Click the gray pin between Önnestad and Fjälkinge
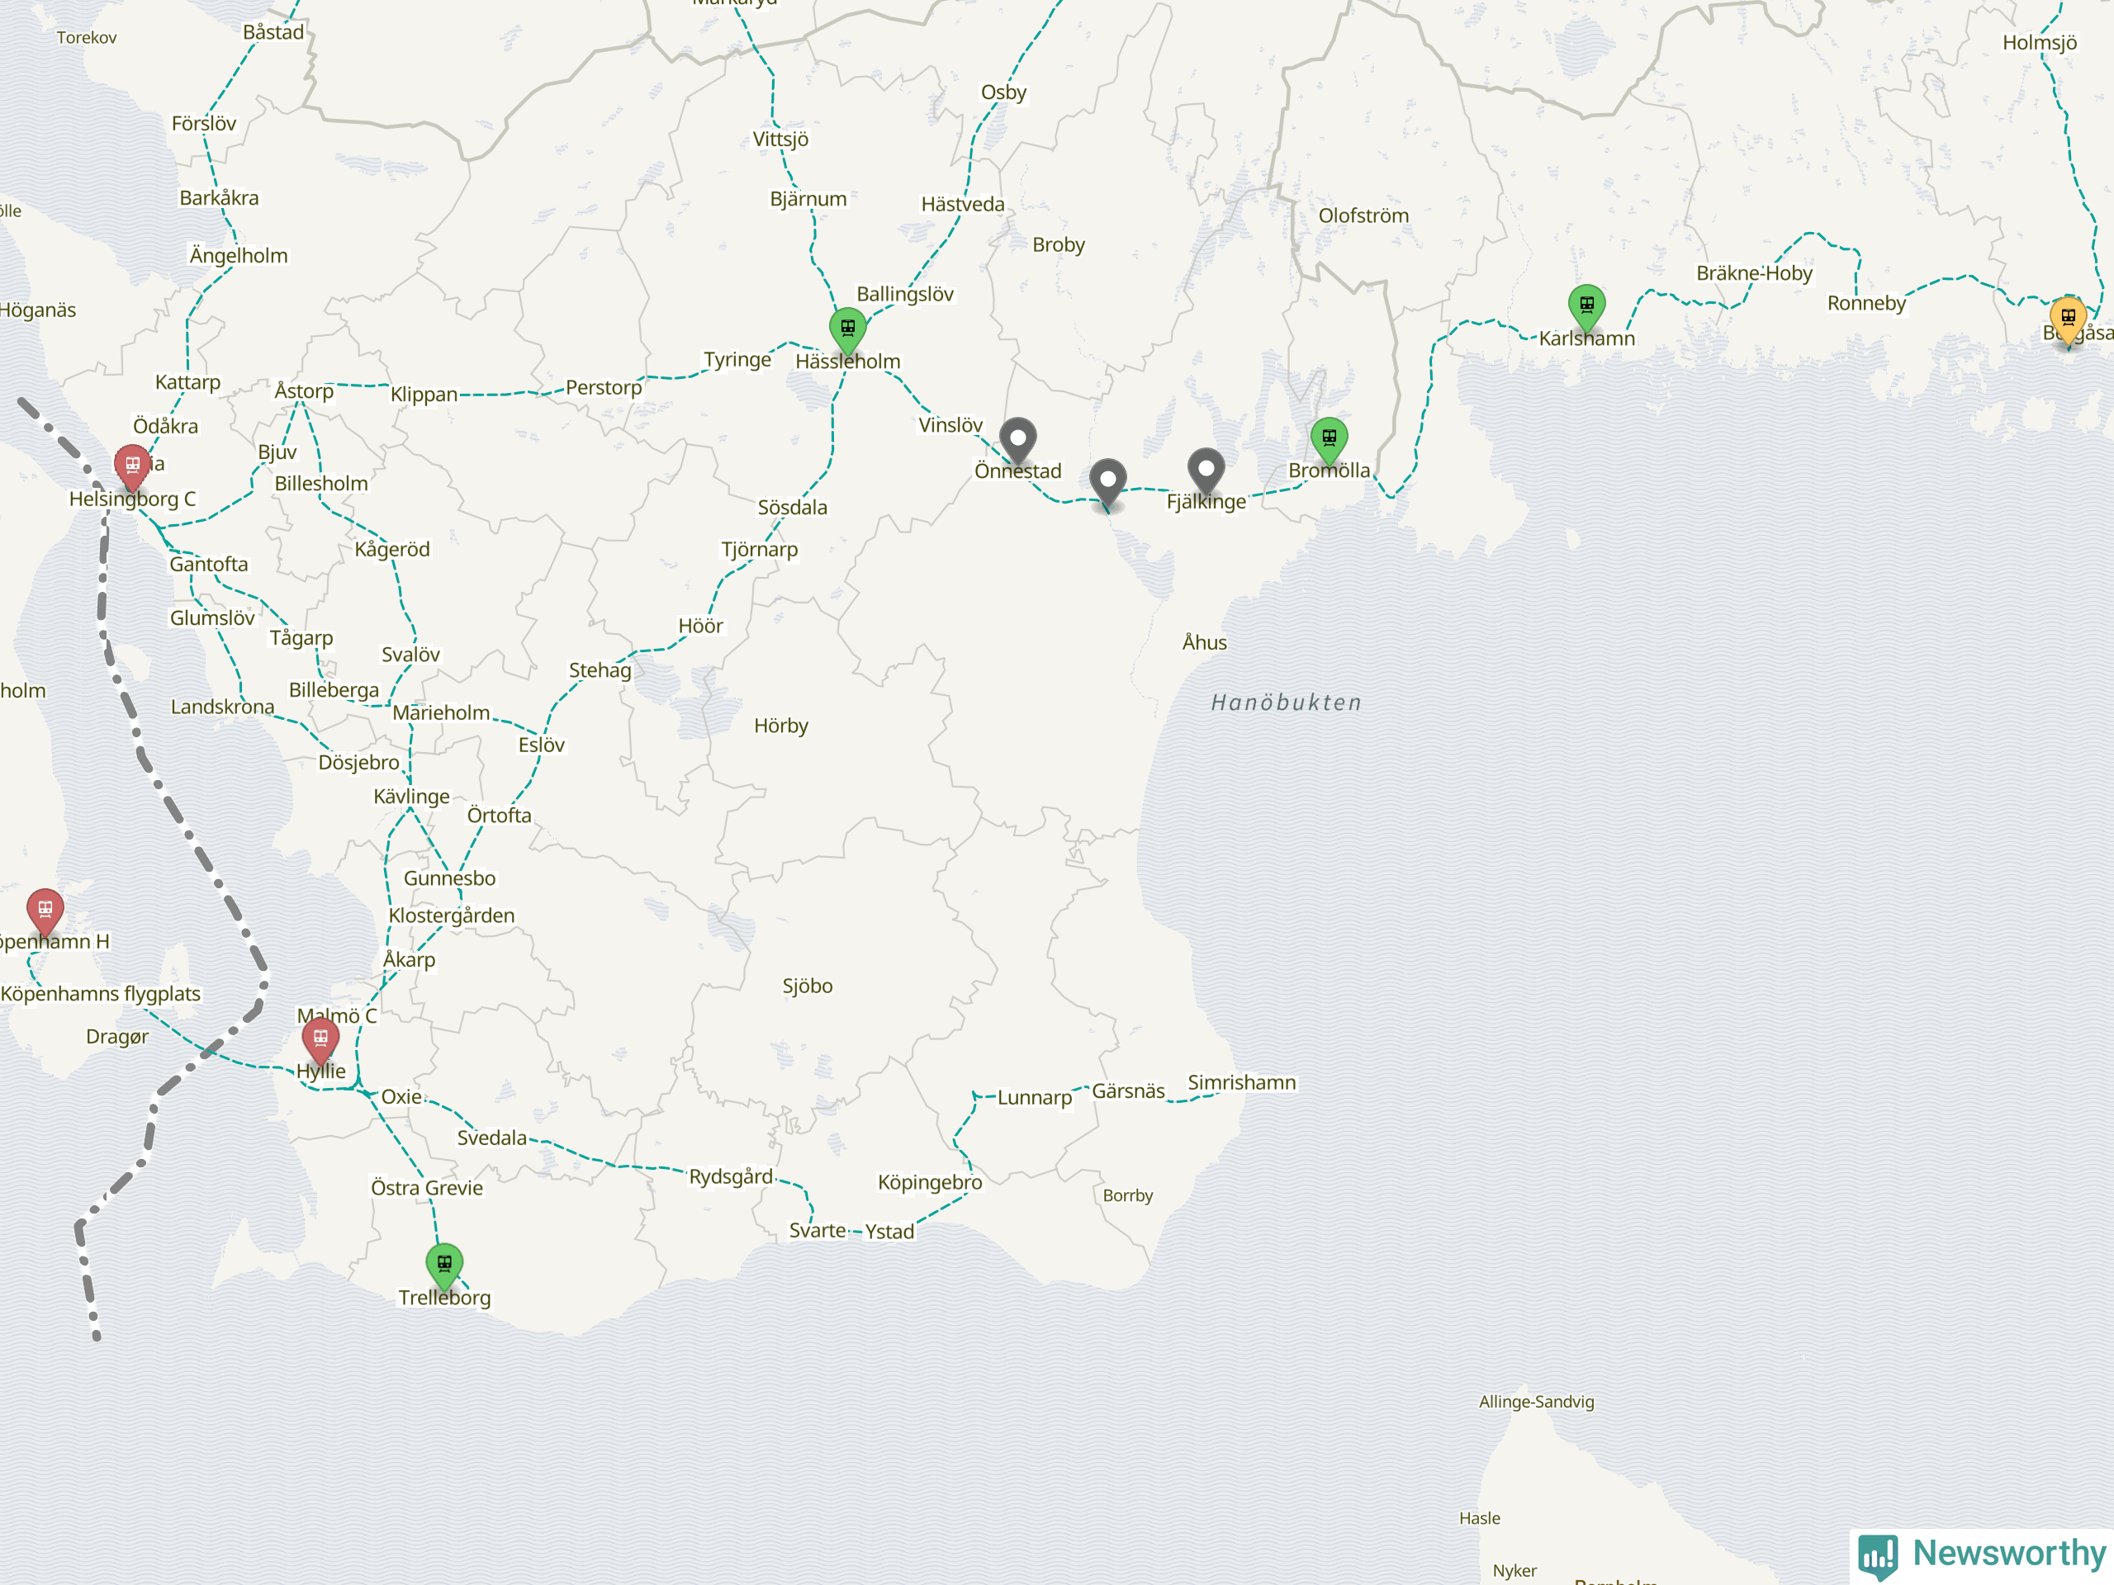Viewport: 2114px width, 1585px height. 1107,484
